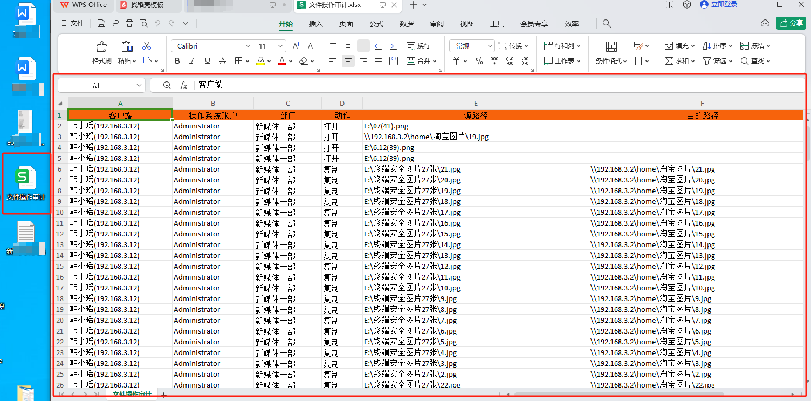Click the decrease indent icon
811x401 pixels.
[379, 46]
